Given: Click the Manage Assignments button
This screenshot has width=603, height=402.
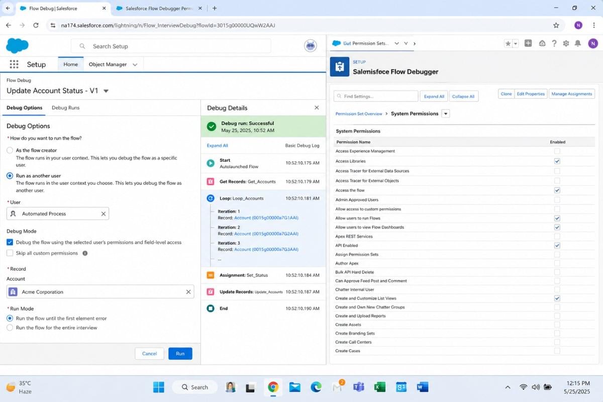Looking at the screenshot, I should [572, 94].
